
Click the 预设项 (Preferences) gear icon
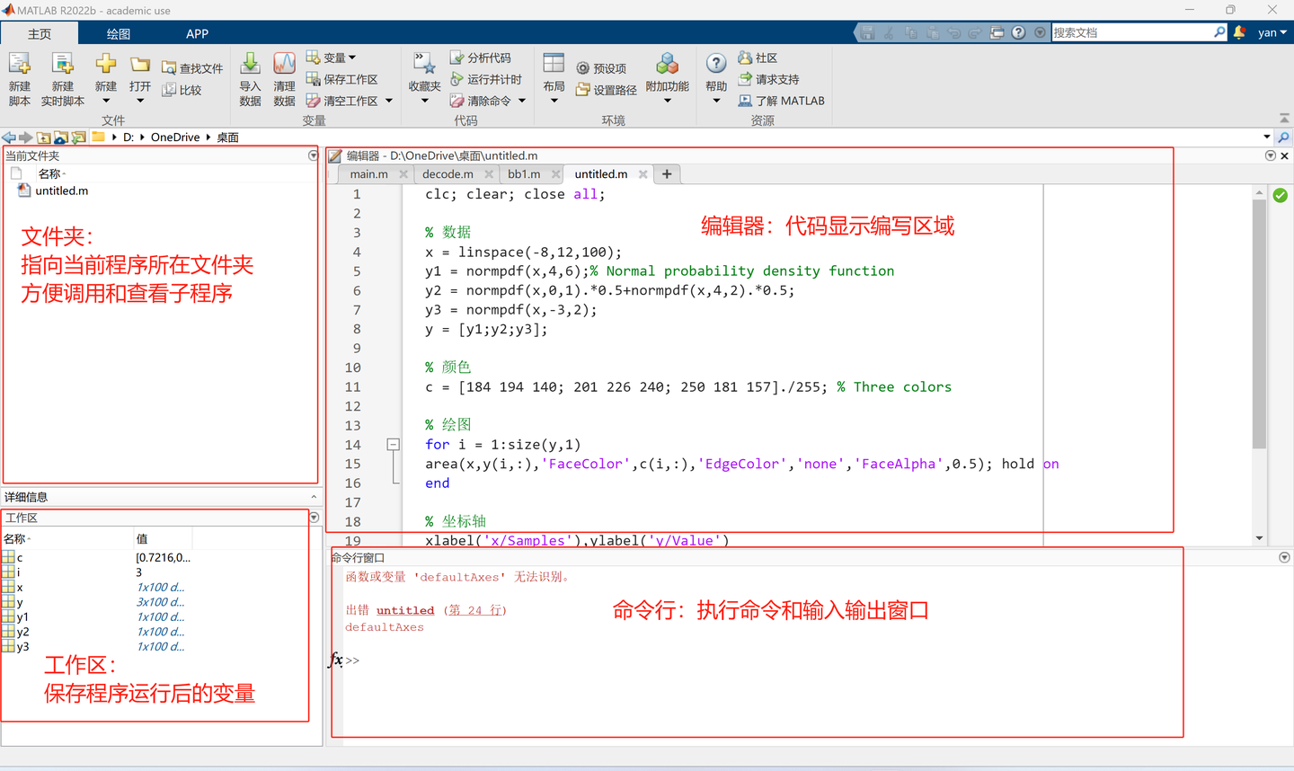point(582,68)
